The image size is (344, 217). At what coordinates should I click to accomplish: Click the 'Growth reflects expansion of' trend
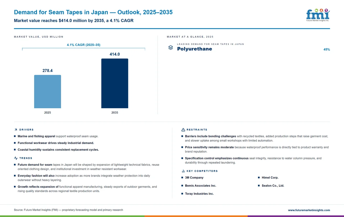click(87, 189)
